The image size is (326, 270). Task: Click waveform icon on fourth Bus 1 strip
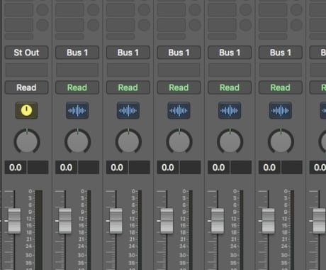point(230,110)
